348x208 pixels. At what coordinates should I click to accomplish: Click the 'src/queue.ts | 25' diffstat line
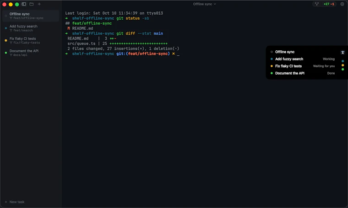(x=117, y=43)
